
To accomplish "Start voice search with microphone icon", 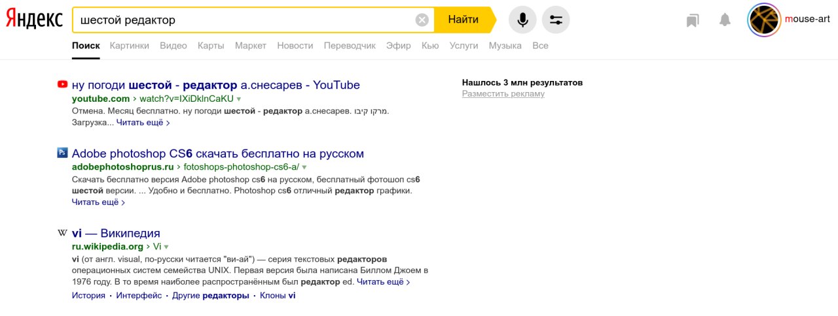I will (x=522, y=20).
